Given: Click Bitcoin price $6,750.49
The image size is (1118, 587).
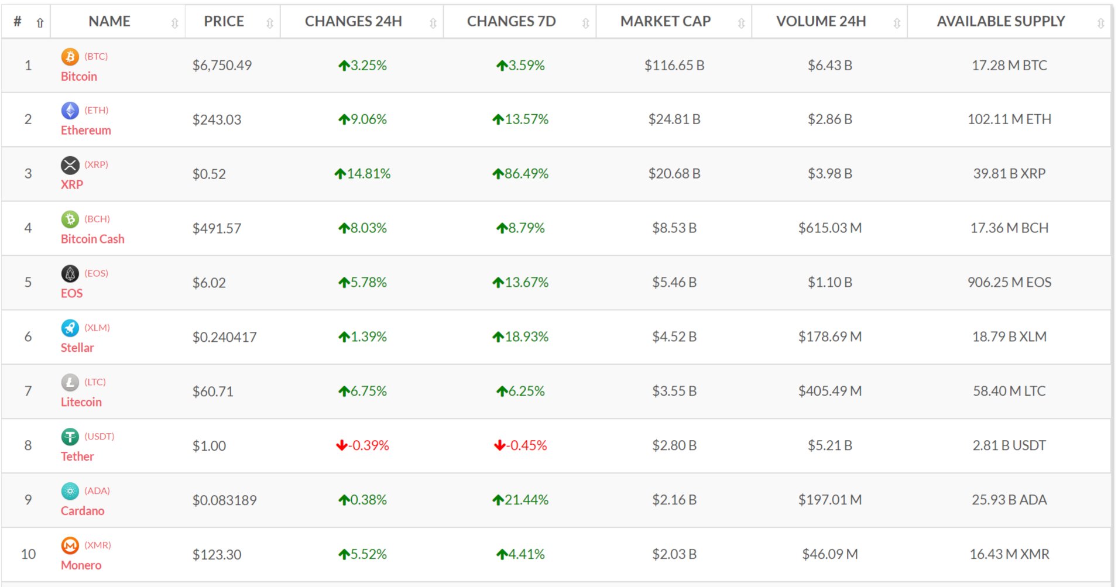Looking at the screenshot, I should click(x=222, y=66).
